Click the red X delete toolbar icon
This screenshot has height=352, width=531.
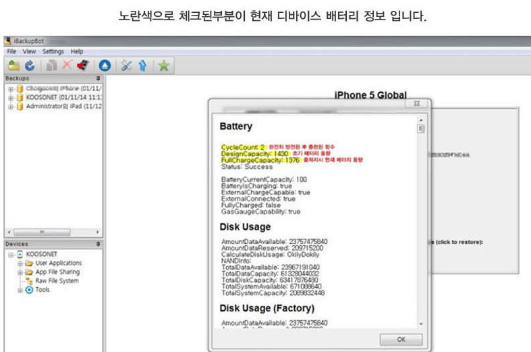[x=67, y=65]
